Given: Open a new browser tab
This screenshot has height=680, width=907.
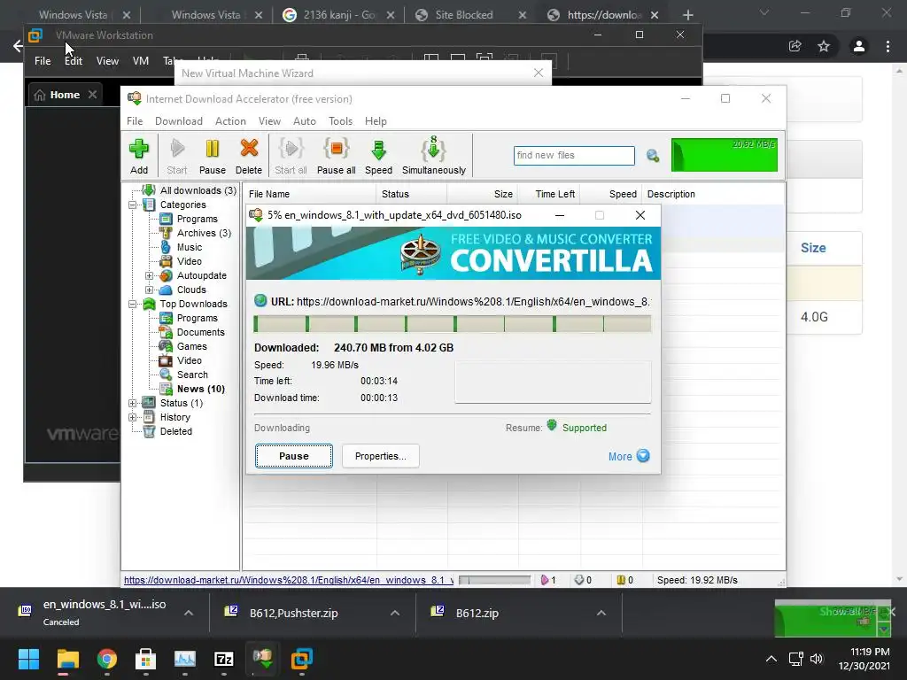Looking at the screenshot, I should coord(687,15).
